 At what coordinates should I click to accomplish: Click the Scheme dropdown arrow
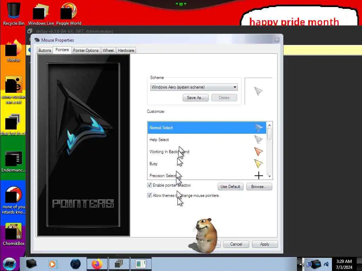[x=235, y=87]
